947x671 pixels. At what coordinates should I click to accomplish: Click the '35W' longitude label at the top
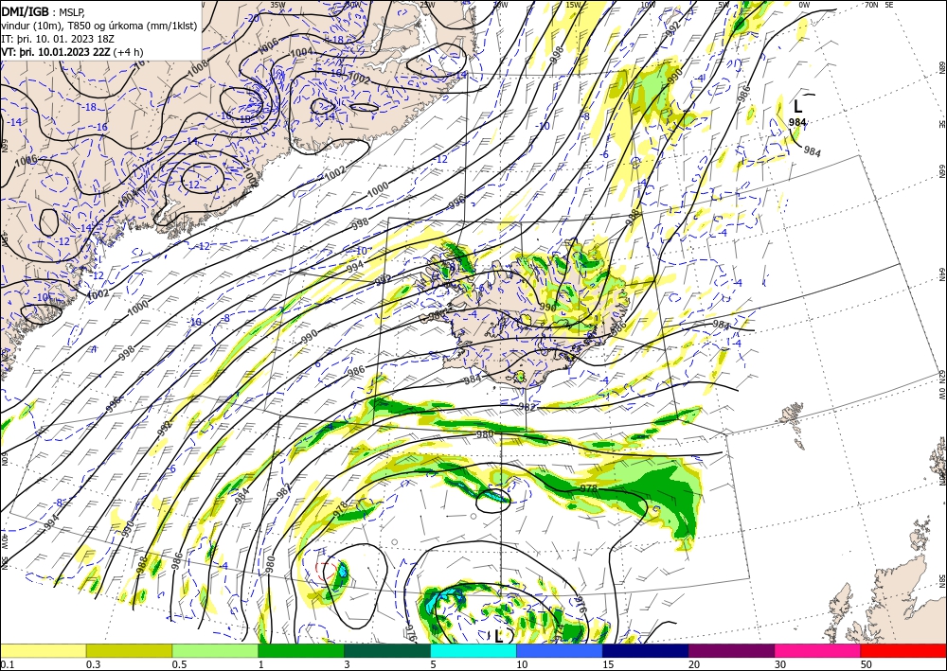[x=277, y=5]
